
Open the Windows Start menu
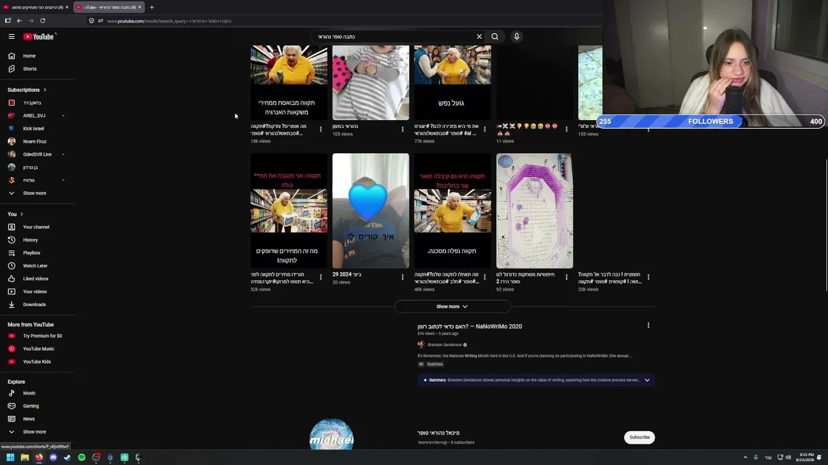pyautogui.click(x=10, y=457)
